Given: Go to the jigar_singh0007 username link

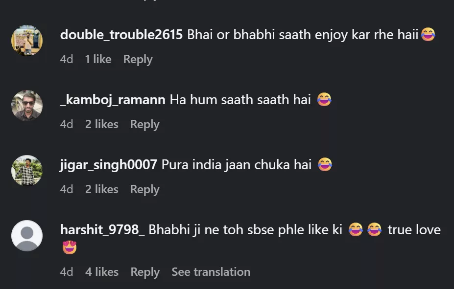Looking at the screenshot, I should [108, 165].
